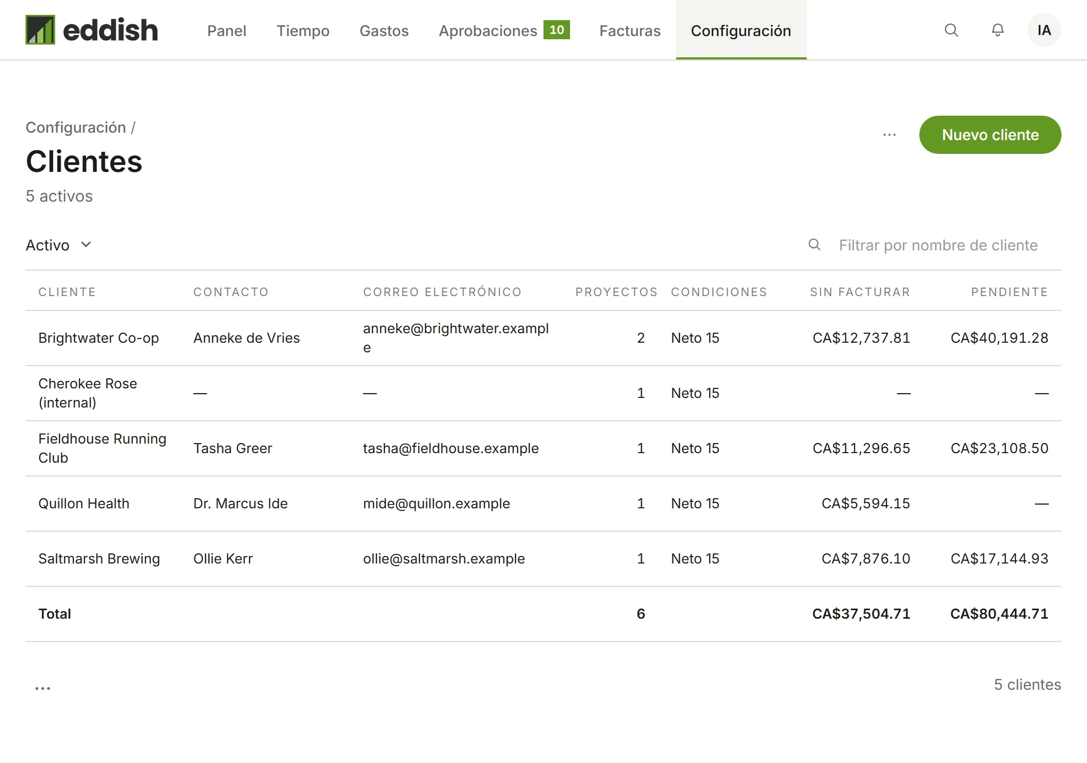Sort by the SIN FACTURAR column header
Screen dimensions: 1087x763
tap(860, 292)
